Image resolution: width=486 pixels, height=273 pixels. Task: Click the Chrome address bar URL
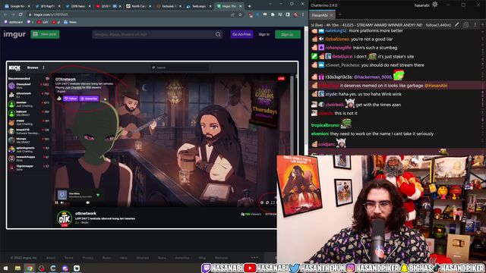click(51, 14)
